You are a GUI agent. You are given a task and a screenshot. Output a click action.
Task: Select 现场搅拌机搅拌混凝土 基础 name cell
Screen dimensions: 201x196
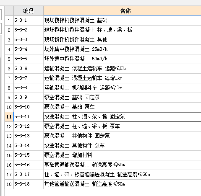pyautogui.click(x=122, y=21)
